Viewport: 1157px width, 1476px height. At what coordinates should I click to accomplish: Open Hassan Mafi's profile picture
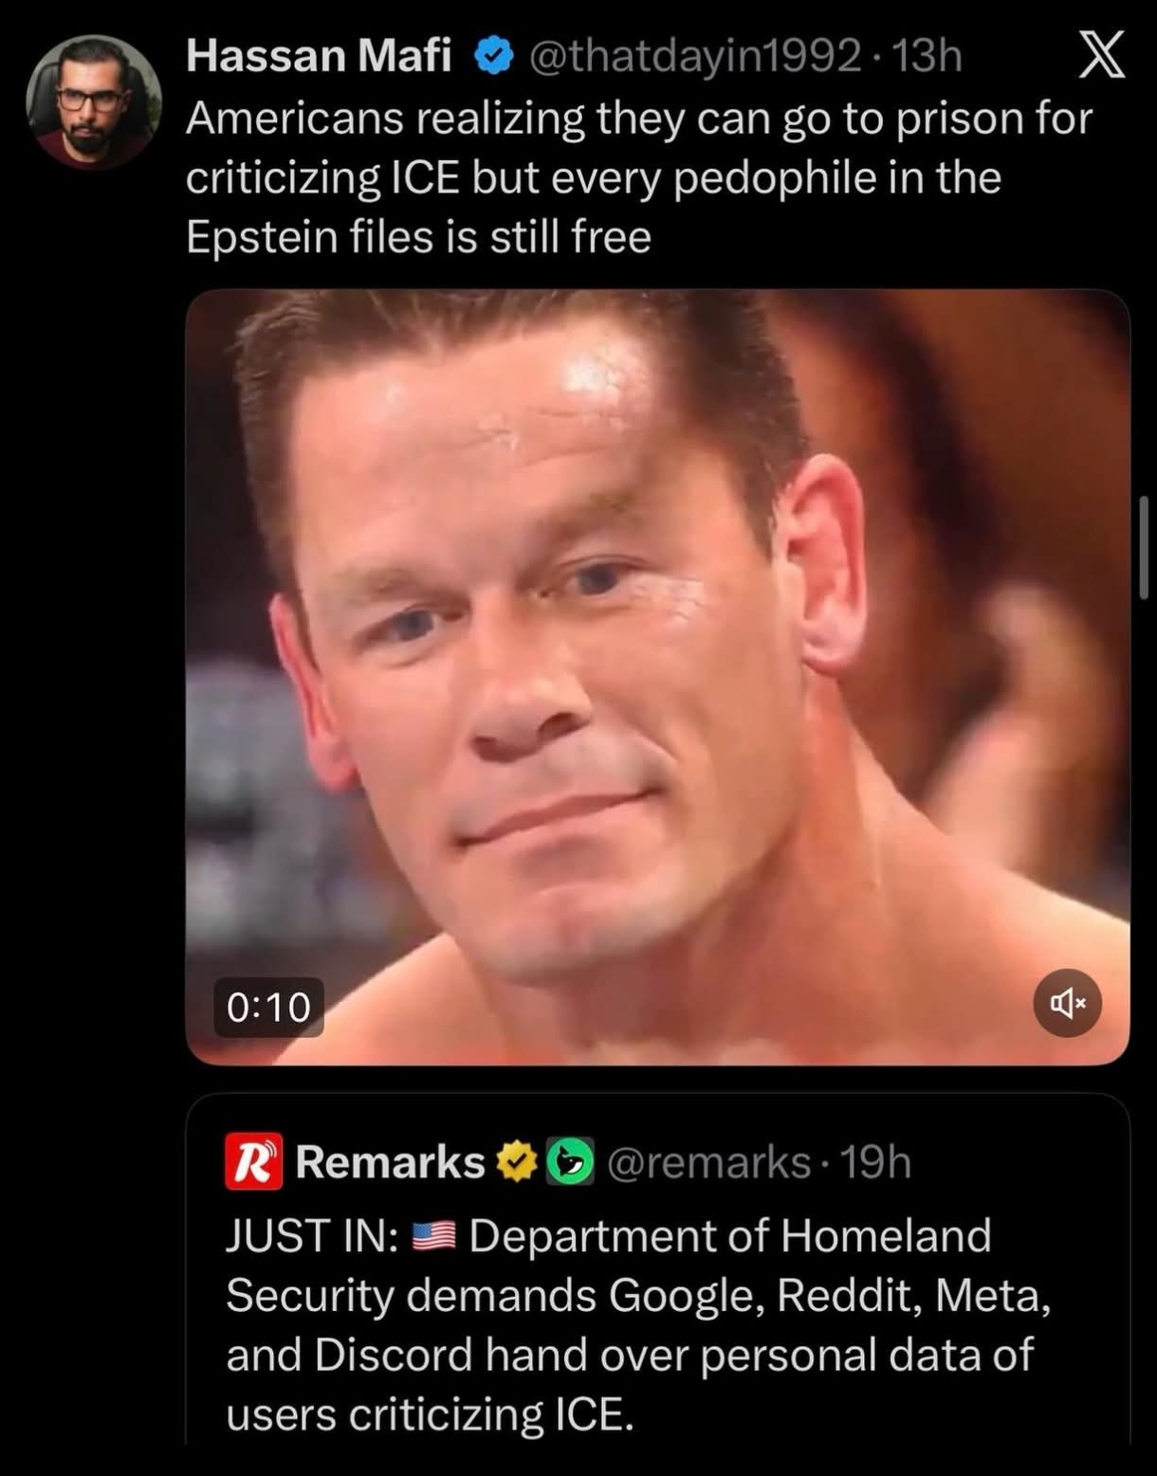point(93,102)
